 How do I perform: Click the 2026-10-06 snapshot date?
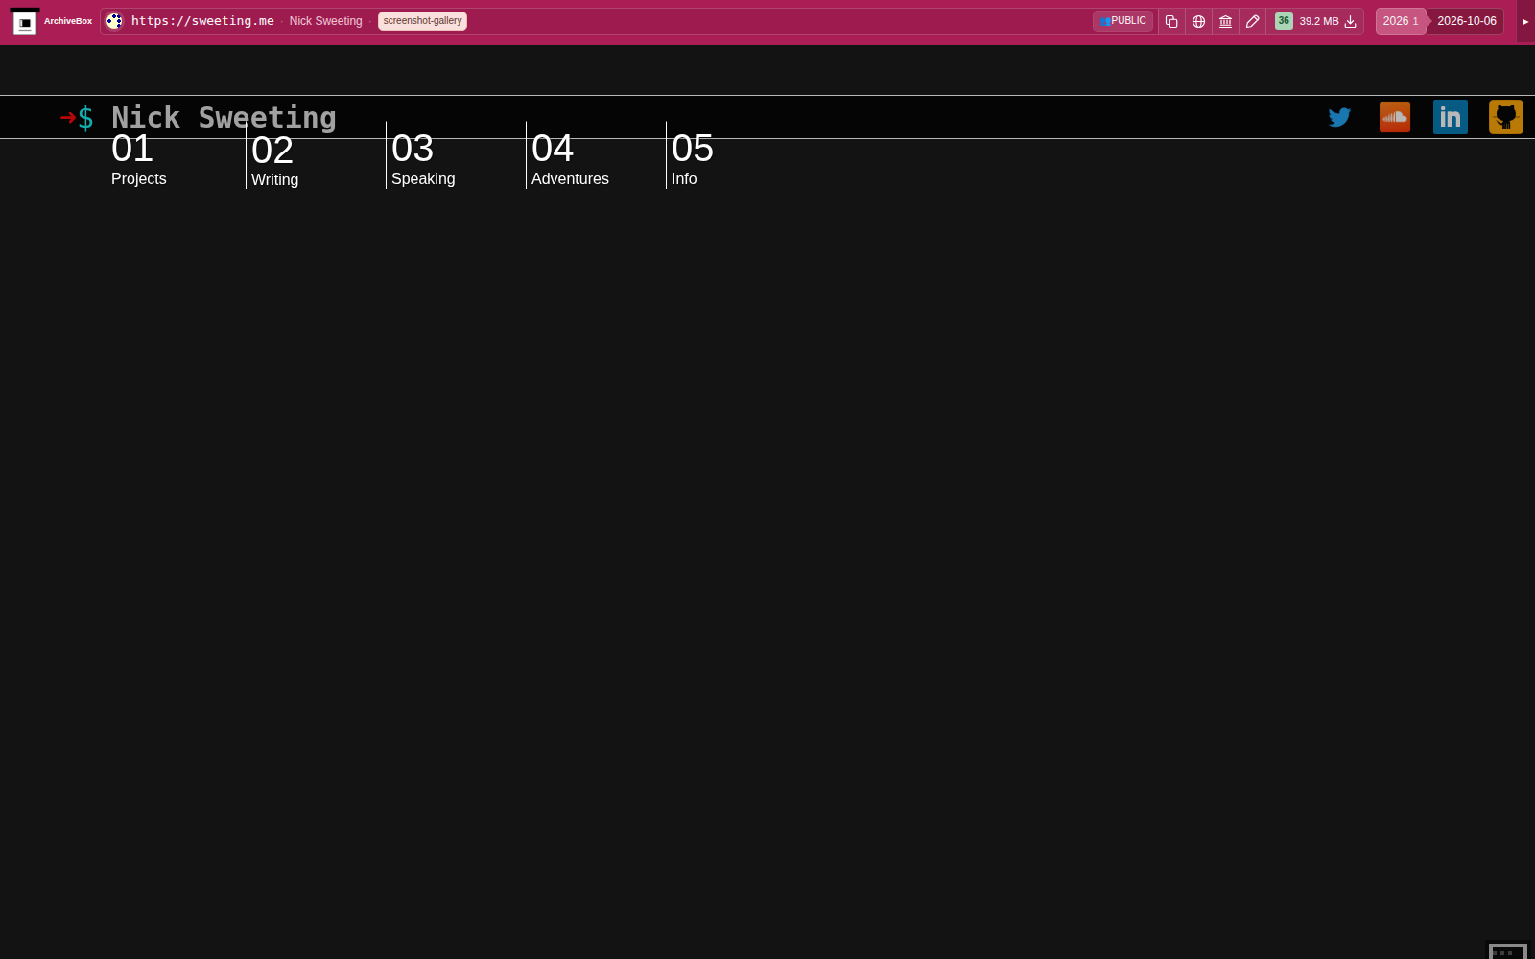coord(1466,21)
